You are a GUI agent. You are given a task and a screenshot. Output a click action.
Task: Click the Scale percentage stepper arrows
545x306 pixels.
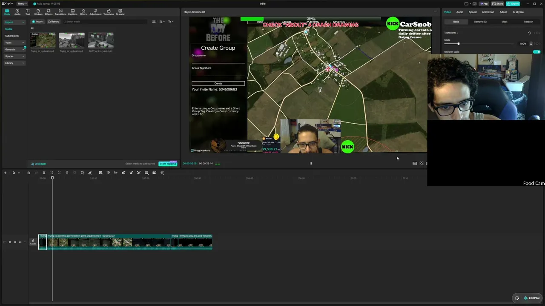(x=531, y=44)
